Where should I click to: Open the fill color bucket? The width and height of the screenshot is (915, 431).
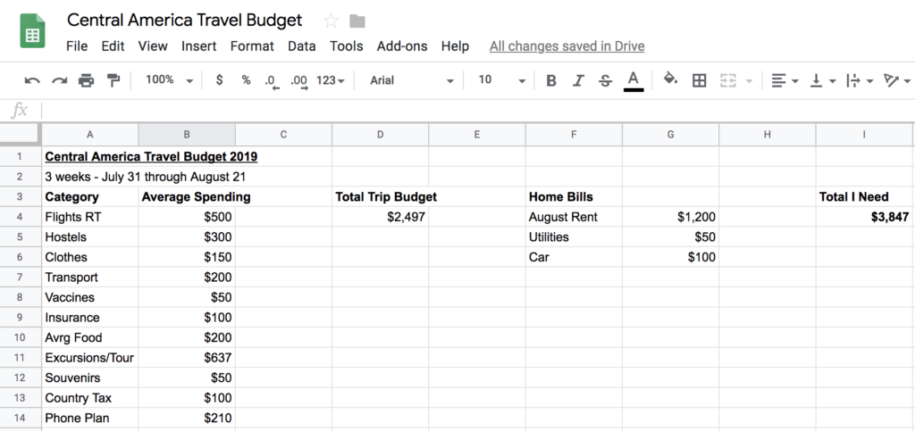(670, 80)
